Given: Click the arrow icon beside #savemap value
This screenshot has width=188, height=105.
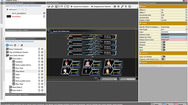Looking at the screenshot, I should click(186, 27).
